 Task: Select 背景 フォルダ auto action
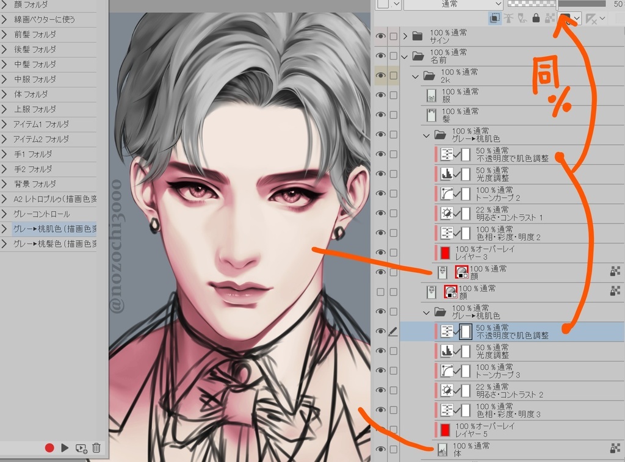coord(35,184)
